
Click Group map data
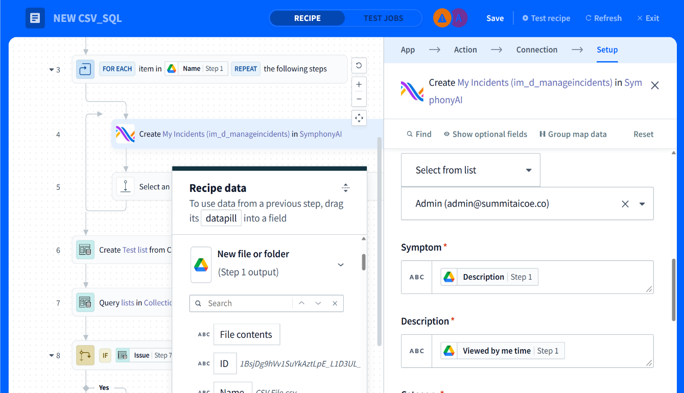[x=573, y=134]
